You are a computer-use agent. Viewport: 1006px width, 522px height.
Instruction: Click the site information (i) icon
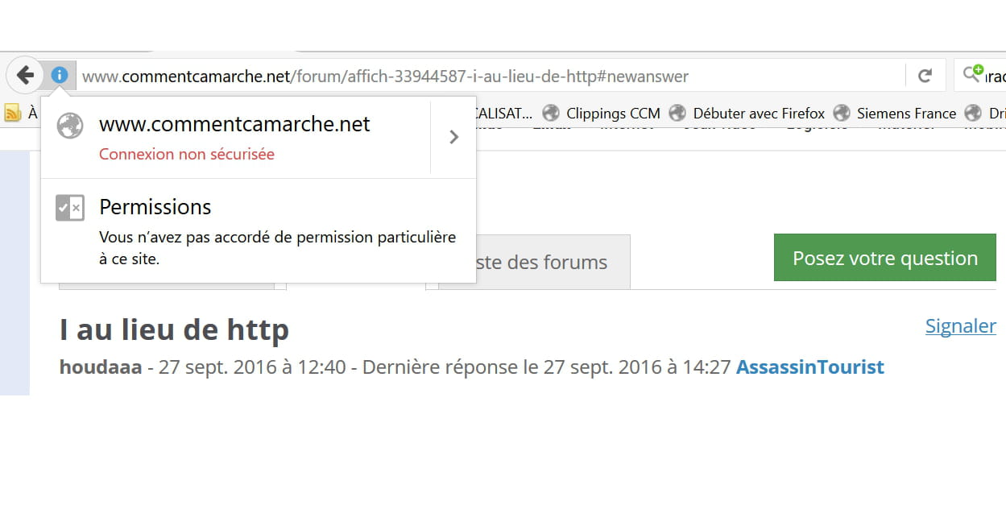pyautogui.click(x=60, y=76)
